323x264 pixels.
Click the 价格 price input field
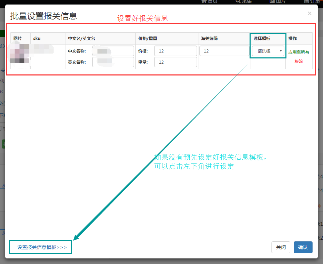[175, 51]
